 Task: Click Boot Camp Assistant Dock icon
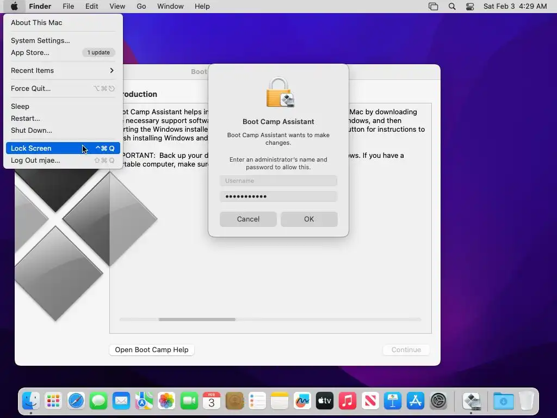[x=472, y=401]
